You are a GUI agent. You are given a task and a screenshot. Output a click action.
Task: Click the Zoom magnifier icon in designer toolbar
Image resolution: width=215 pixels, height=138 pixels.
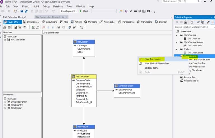(x=74, y=27)
